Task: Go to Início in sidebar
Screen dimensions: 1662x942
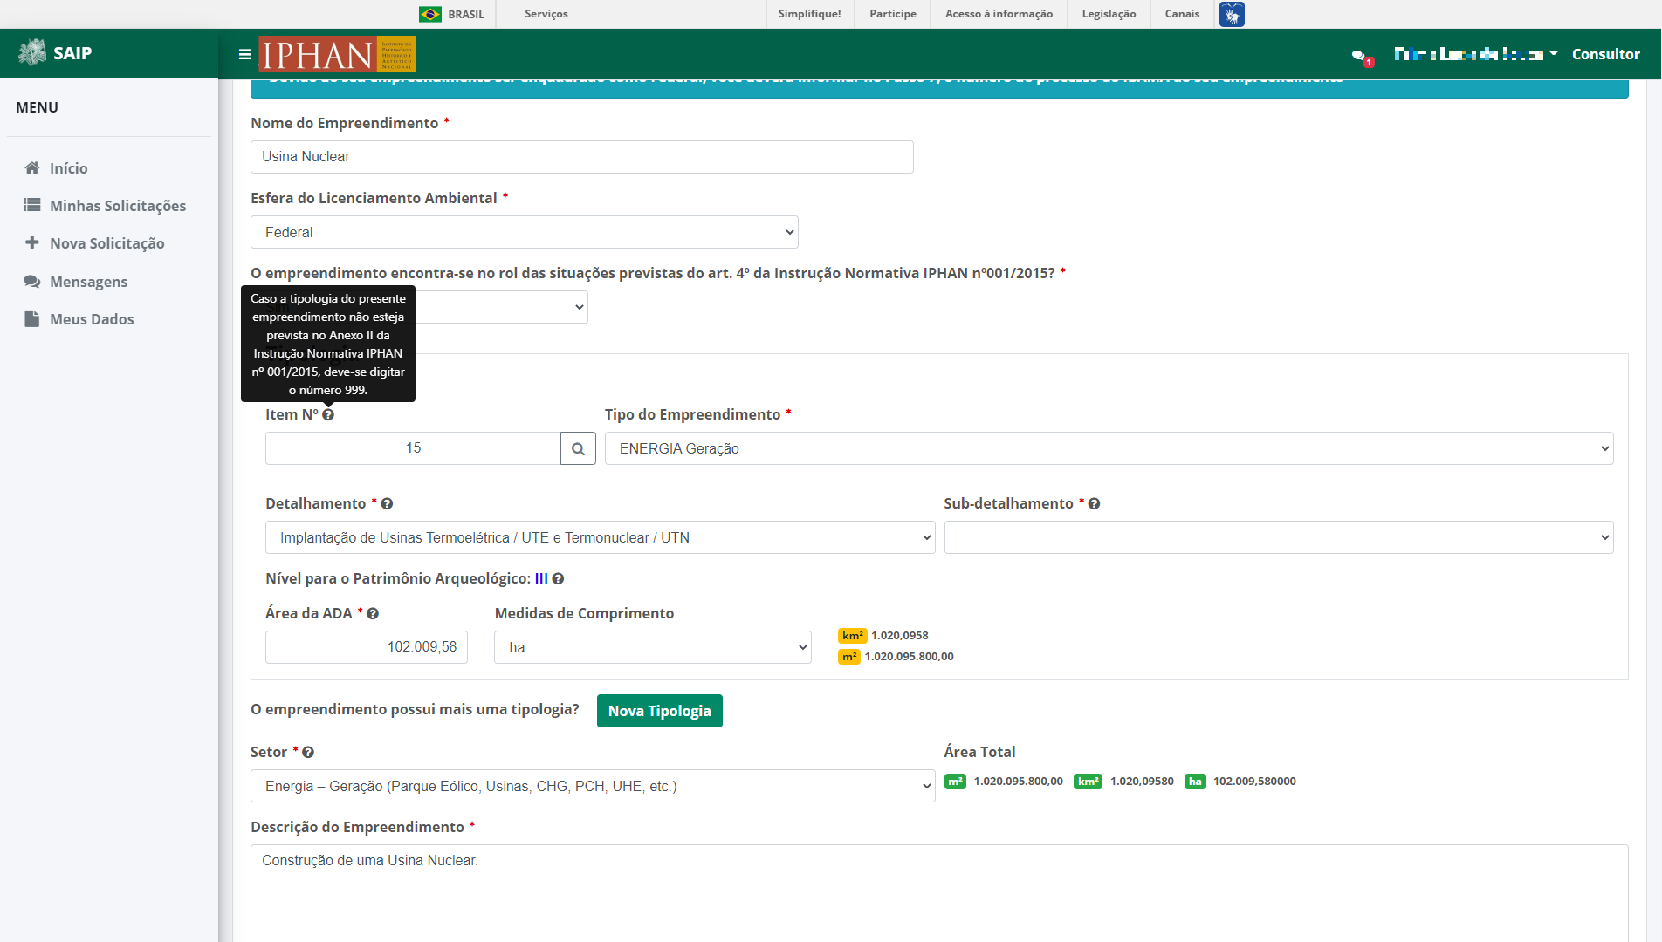Action: pyautogui.click(x=69, y=168)
